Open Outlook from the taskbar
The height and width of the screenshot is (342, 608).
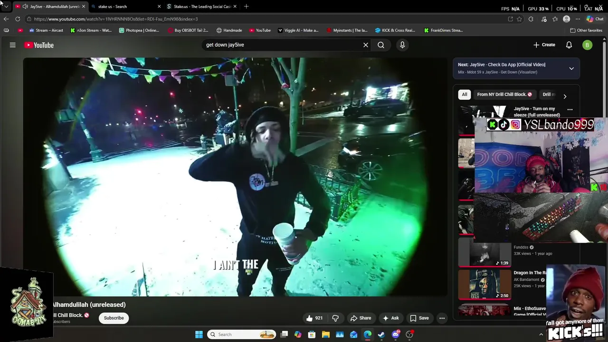pyautogui.click(x=353, y=334)
